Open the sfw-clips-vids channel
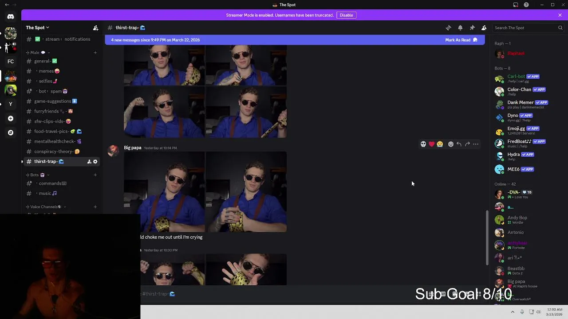 [x=62, y=121]
